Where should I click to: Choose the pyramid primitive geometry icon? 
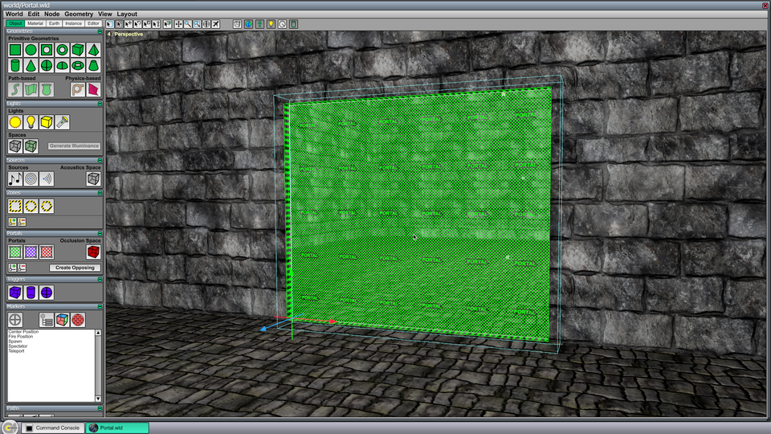tap(93, 50)
